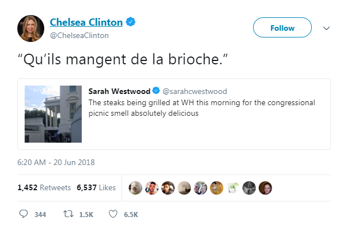346x226 pixels.
Task: View the 6,537 Likes list
Action: click(96, 187)
